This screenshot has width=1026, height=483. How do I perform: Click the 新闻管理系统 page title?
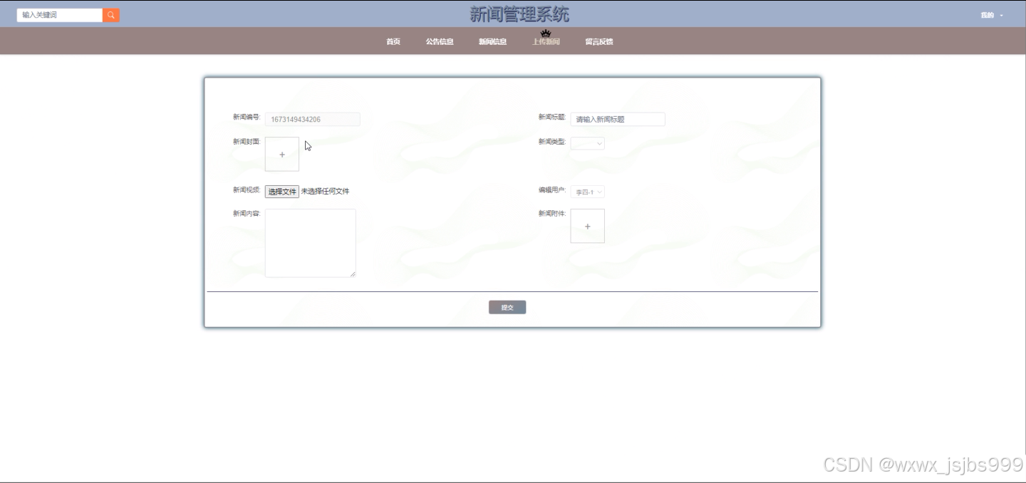(x=519, y=14)
